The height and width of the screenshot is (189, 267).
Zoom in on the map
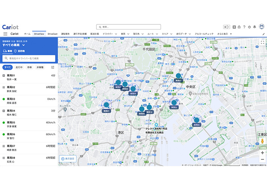tap(262, 153)
